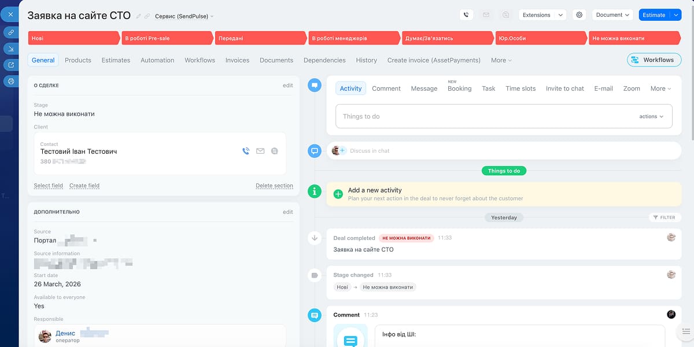The width and height of the screenshot is (694, 347).
Task: Call contact Тестовий Іван Тестович
Action: pyautogui.click(x=246, y=151)
